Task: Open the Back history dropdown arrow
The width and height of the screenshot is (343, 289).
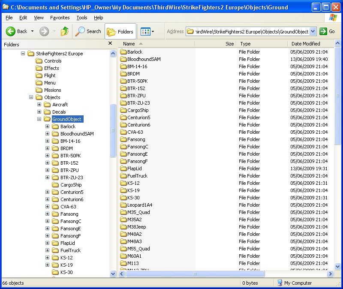Action: pos(33,31)
